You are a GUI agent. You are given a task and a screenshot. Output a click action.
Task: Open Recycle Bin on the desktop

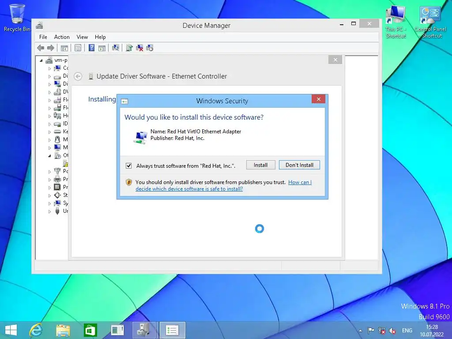click(x=17, y=18)
